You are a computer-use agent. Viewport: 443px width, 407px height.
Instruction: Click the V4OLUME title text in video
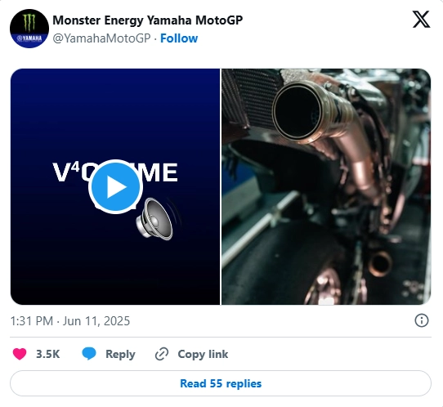(115, 172)
